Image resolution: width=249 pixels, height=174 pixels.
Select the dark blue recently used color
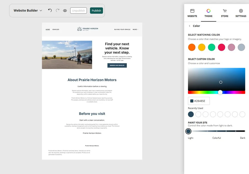(x=191, y=114)
